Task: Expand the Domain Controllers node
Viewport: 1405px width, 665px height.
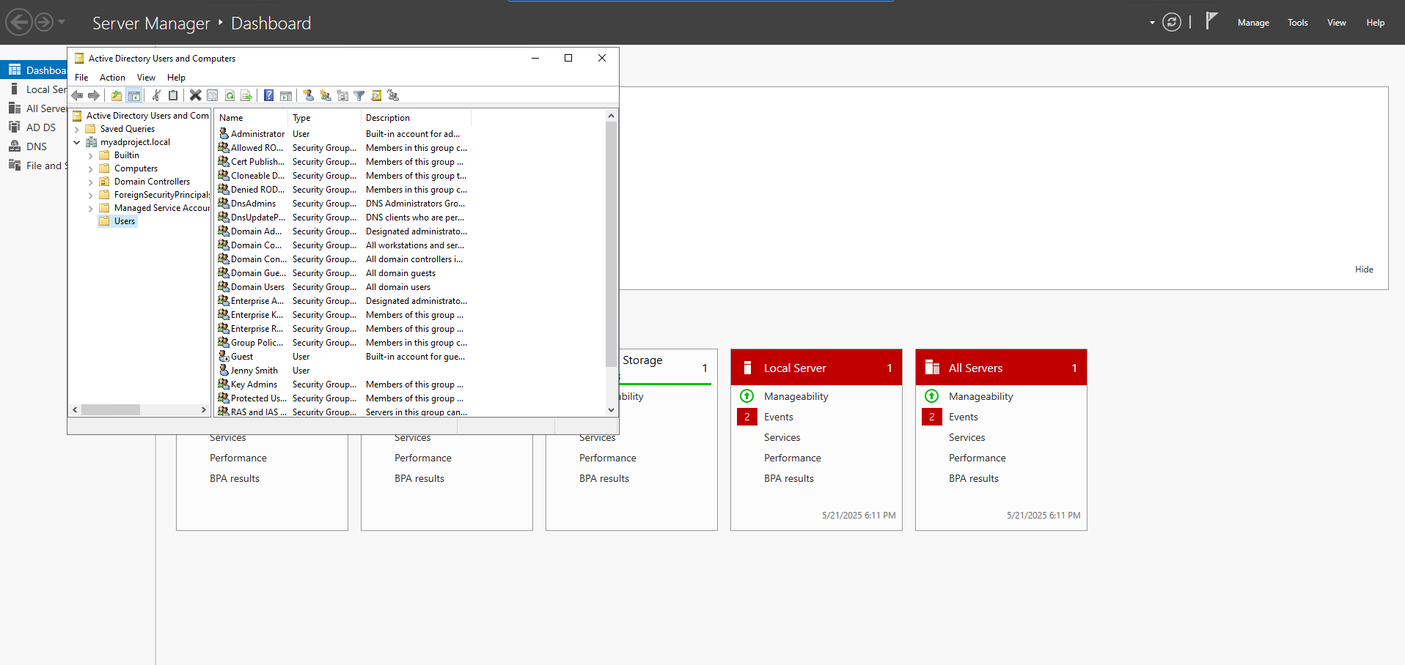Action: pos(91,182)
